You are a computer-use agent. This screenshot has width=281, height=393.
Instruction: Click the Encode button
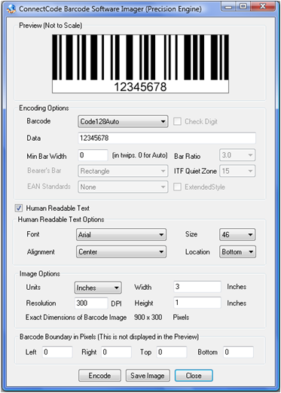point(99,376)
